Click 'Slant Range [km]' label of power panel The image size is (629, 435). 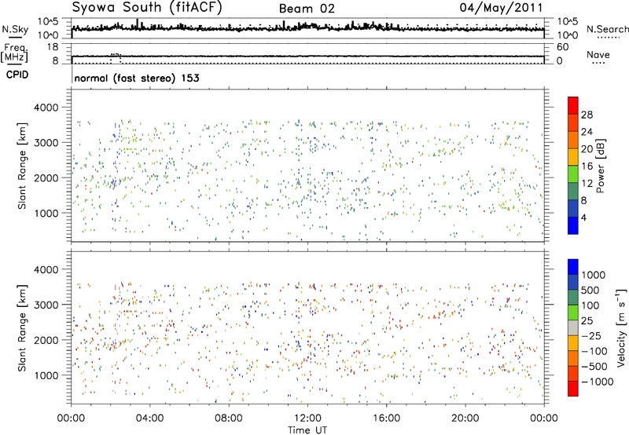[x=22, y=166]
